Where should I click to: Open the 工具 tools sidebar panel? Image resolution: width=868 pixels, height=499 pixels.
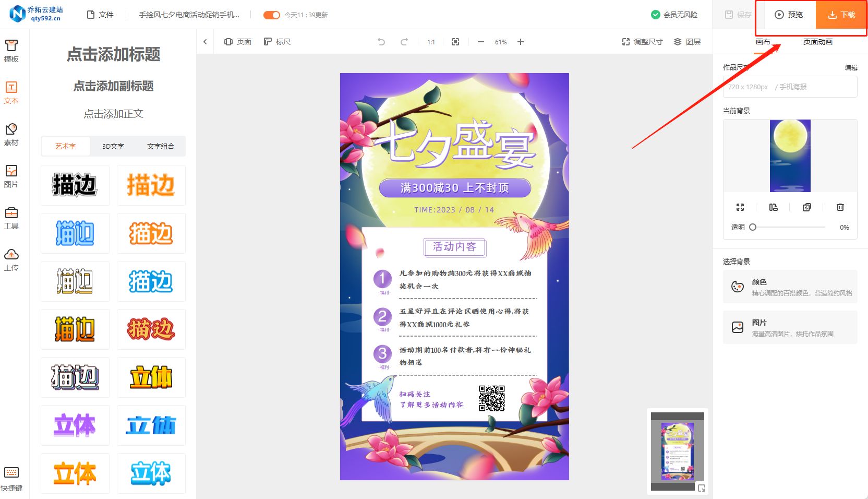[x=11, y=218]
